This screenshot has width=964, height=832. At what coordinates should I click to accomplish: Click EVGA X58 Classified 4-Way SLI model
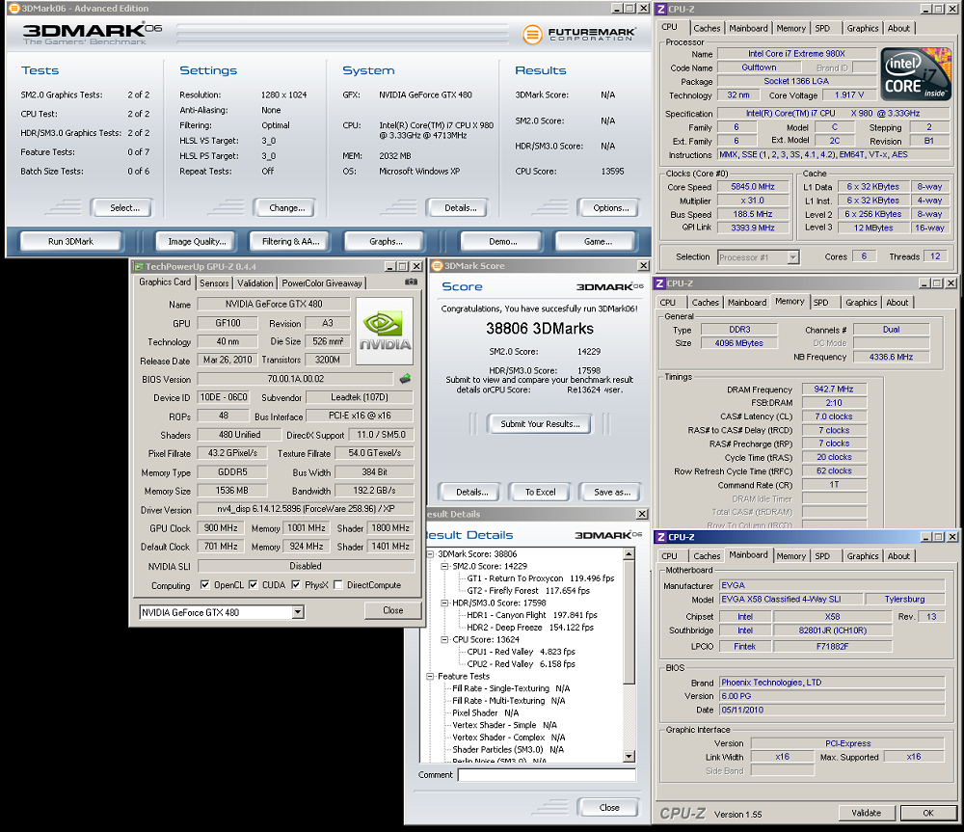[790, 599]
